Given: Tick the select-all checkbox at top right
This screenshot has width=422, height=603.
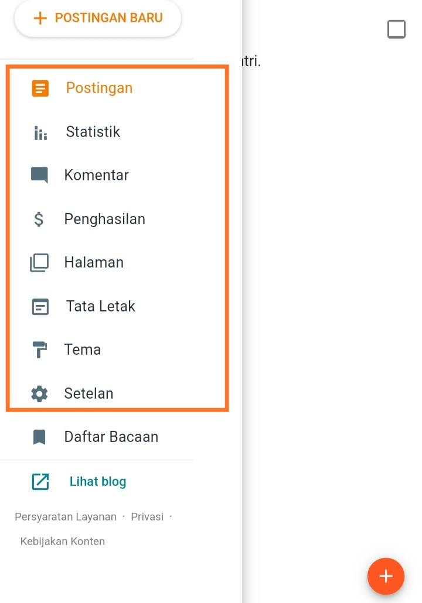Looking at the screenshot, I should [x=396, y=29].
